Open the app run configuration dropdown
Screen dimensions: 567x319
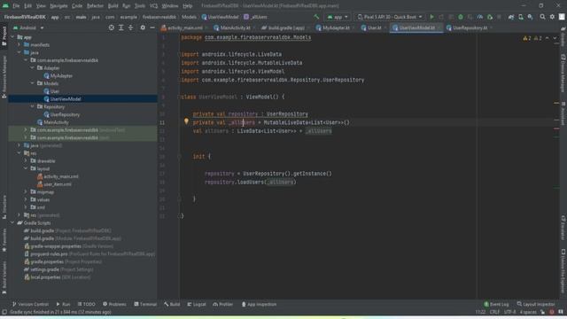tap(338, 17)
